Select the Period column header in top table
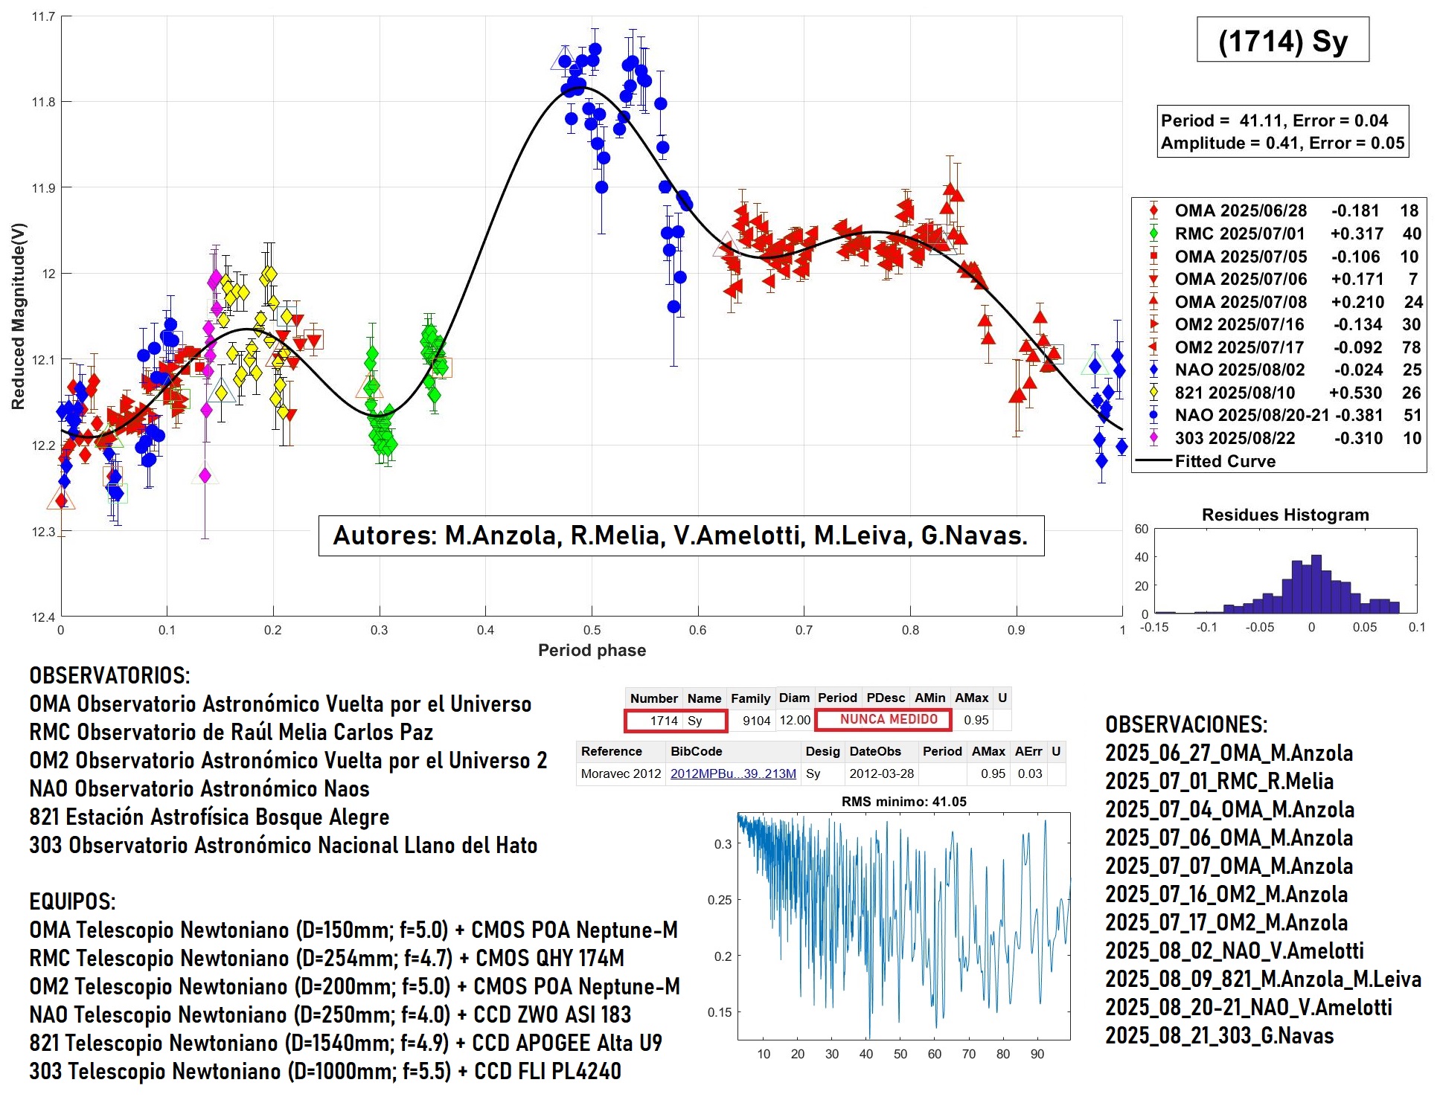This screenshot has height=1097, width=1440. coord(837,698)
